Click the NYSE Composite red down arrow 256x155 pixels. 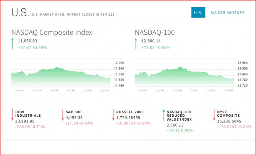[x=214, y=116]
